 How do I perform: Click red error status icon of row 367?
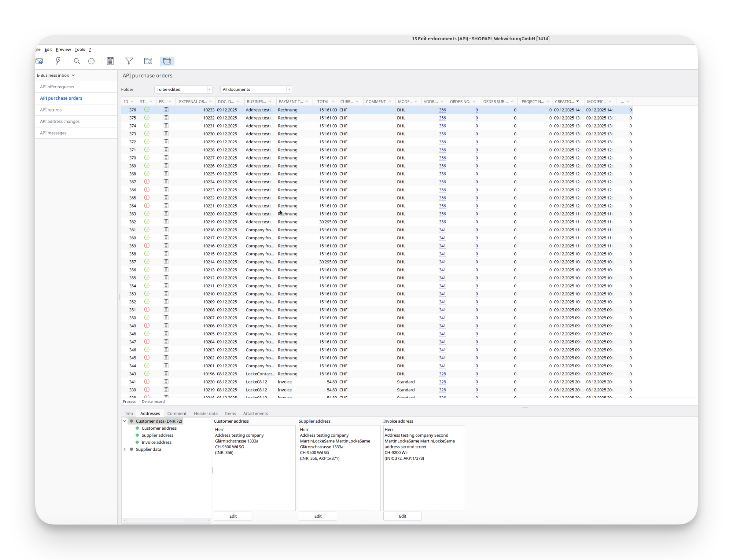(x=147, y=182)
